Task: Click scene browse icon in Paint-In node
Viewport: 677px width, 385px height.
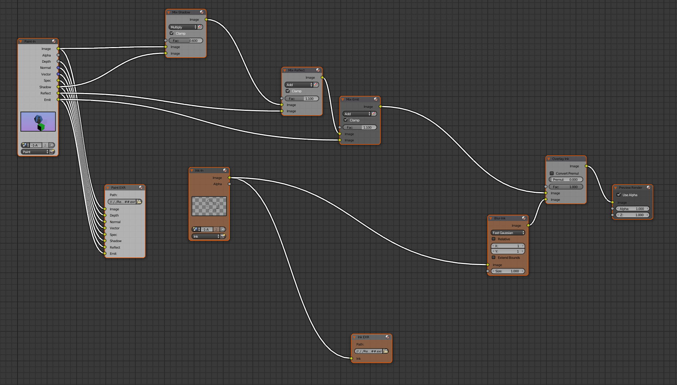Action: click(x=24, y=145)
